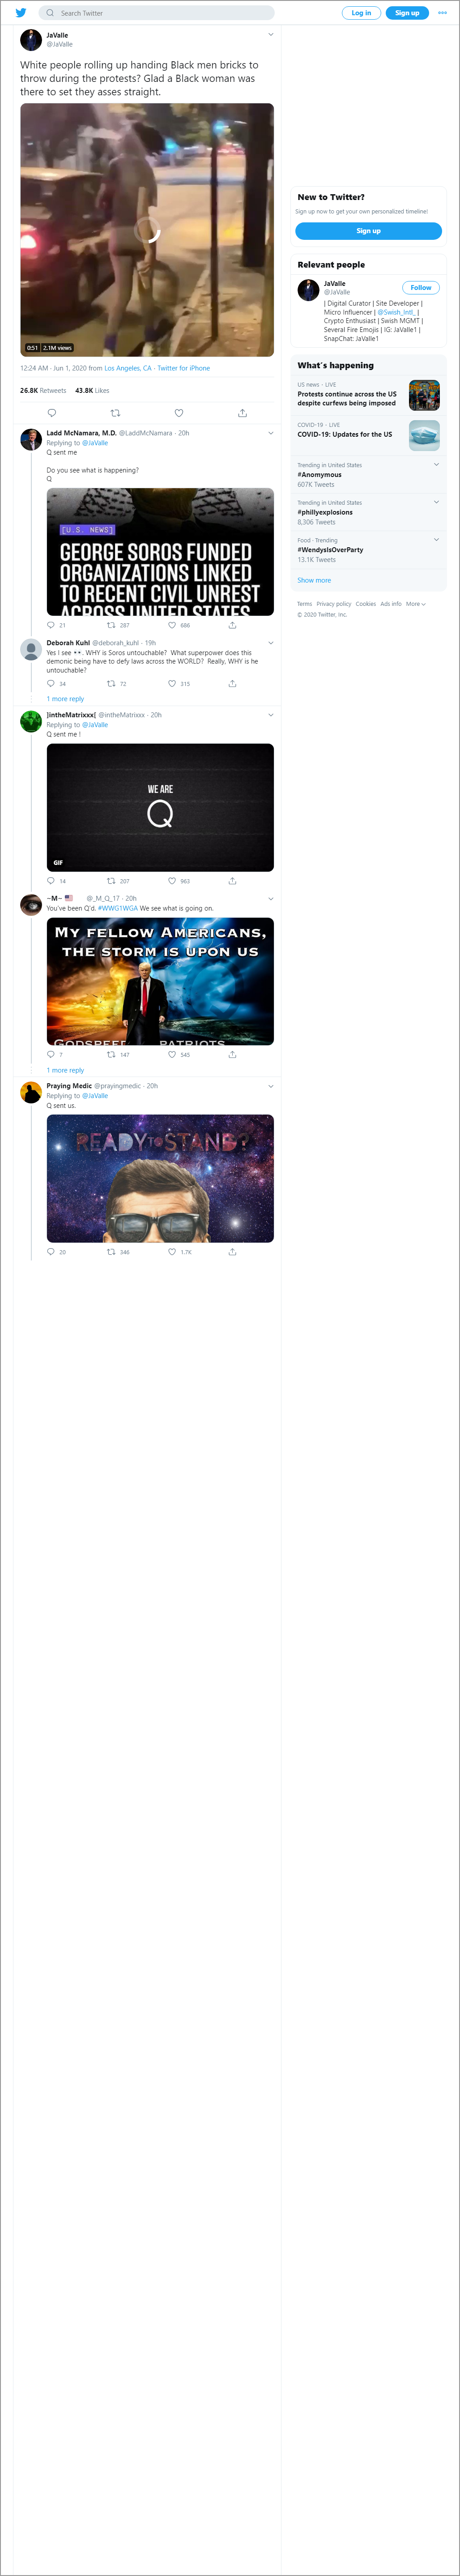Expand options for #Anonymous trend
460x2576 pixels.
436,464
